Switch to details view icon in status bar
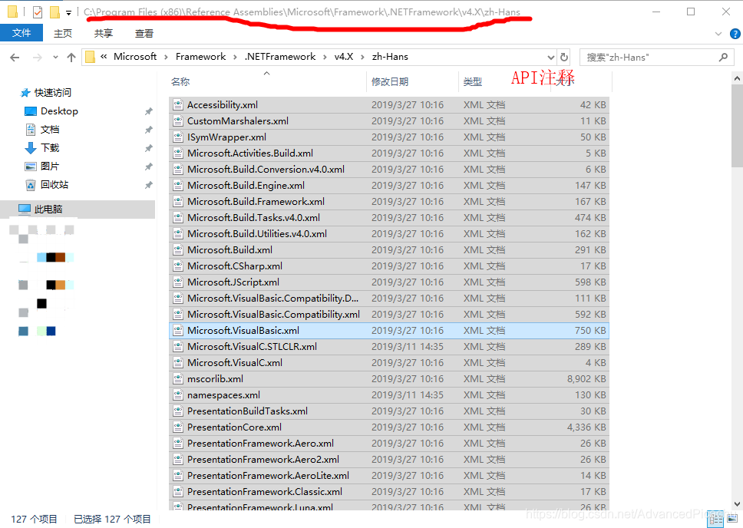Screen dimensions: 743x528 point(715,519)
